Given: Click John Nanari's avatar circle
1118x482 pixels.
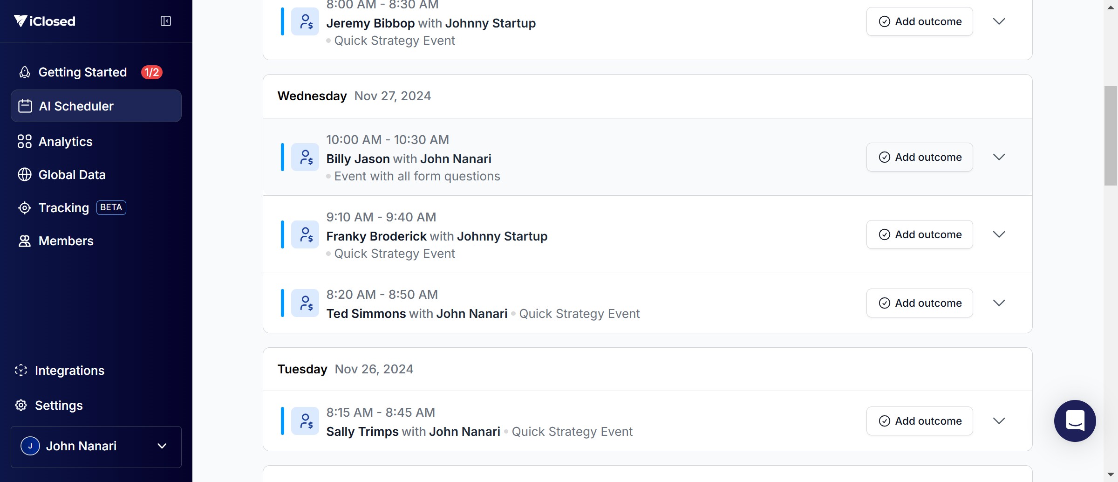Looking at the screenshot, I should pyautogui.click(x=30, y=446).
